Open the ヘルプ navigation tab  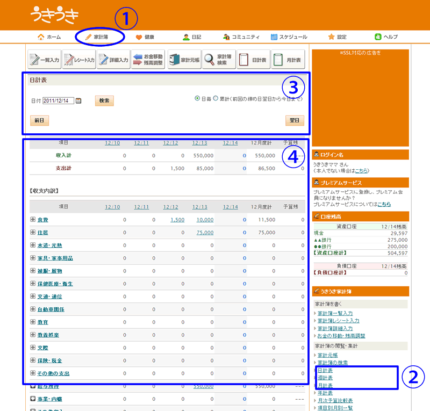coord(386,37)
